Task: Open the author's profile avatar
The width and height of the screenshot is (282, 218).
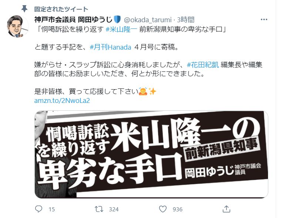Action: 17,26
